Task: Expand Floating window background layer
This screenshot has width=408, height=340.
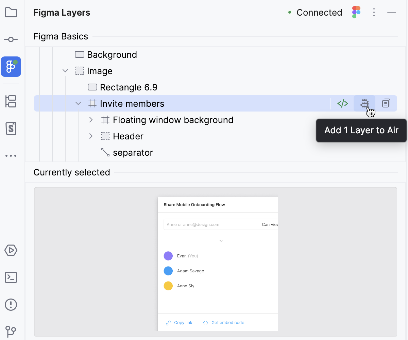Action: tap(91, 120)
